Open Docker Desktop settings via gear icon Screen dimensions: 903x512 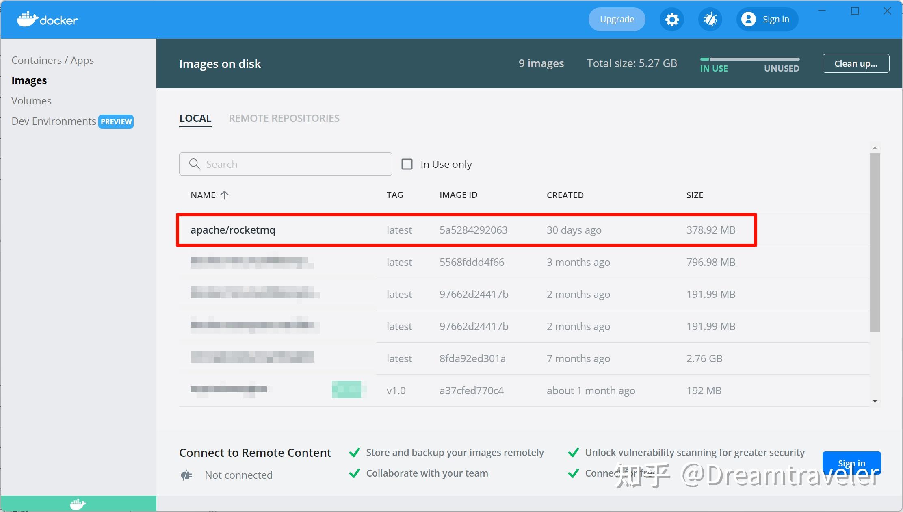[671, 19]
